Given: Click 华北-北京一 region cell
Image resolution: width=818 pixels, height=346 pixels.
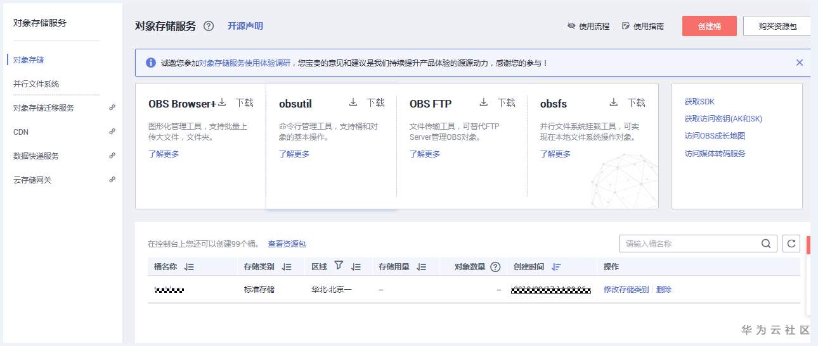Looking at the screenshot, I should (x=332, y=290).
